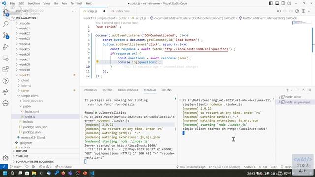Image resolution: width=315 pixels, height=177 pixels.
Task: Click 'UTF-8' encoding in status bar
Action: click(x=263, y=167)
